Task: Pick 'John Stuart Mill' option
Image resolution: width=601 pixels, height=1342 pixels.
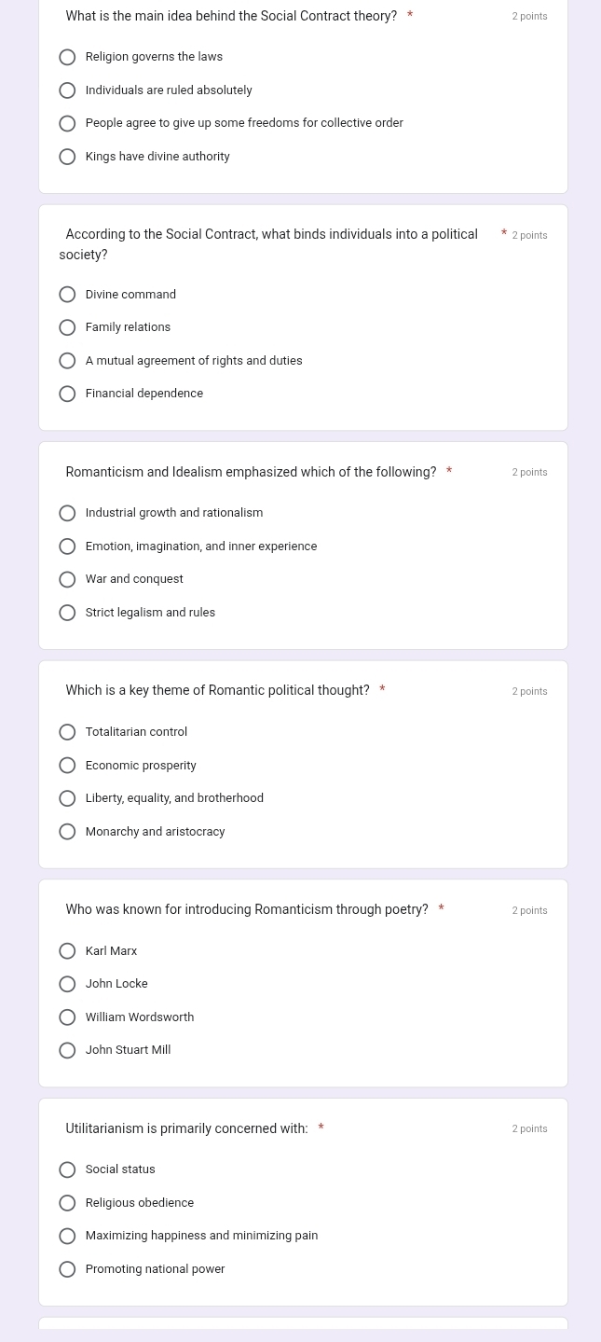Action: click(67, 1050)
